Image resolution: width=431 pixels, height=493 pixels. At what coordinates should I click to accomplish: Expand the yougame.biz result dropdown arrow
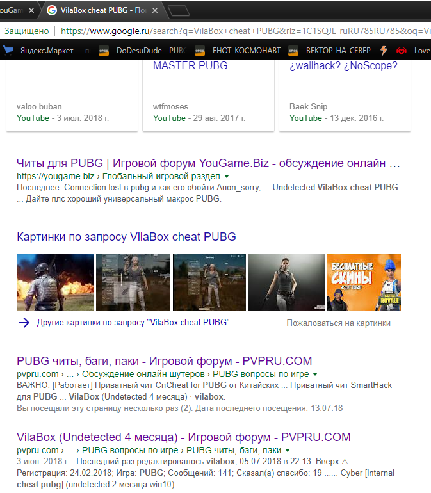(227, 176)
